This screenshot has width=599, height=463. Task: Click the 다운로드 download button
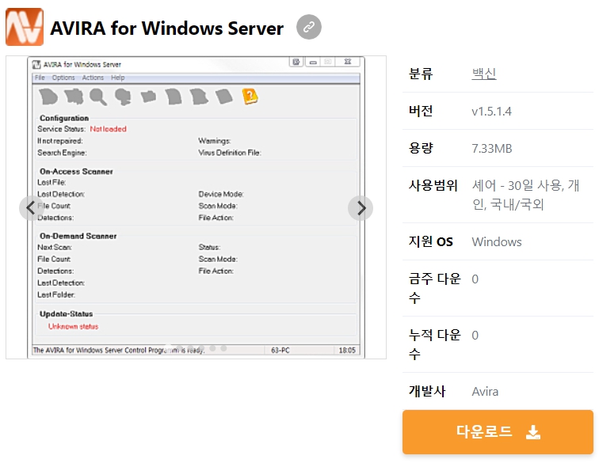tap(498, 432)
